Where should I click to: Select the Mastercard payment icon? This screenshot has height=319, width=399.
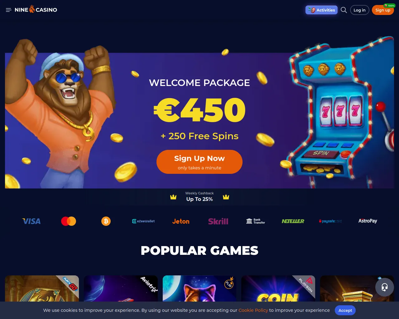[x=69, y=221]
